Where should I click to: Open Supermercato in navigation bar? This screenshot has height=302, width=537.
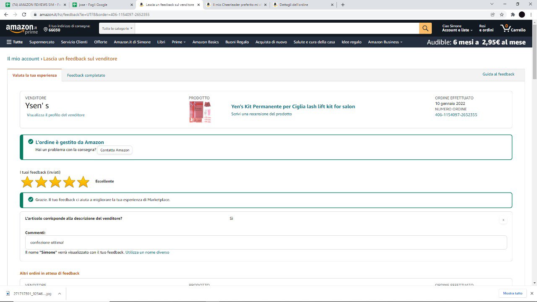point(42,42)
